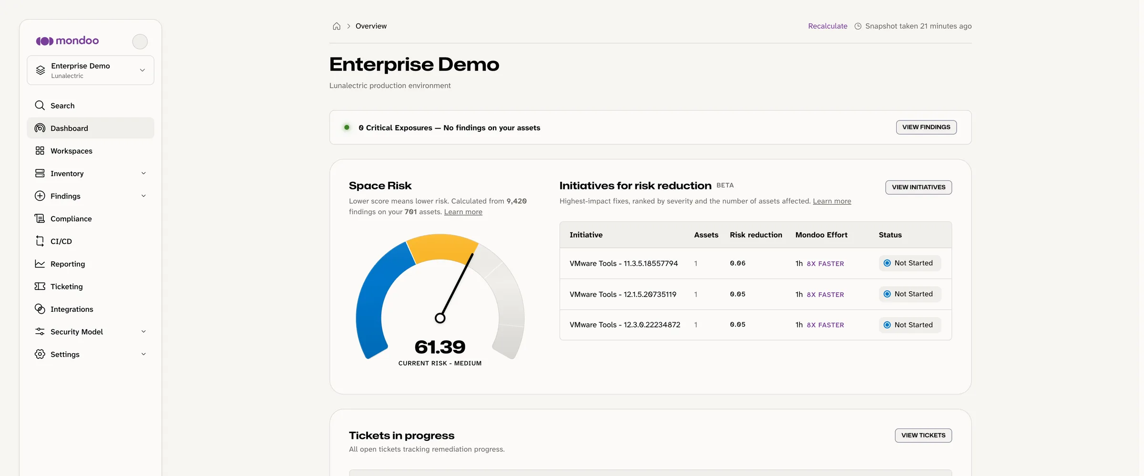The image size is (1144, 476).
Task: Click Not Started status for VMware Tools 12.1.5.20735119
Action: coord(909,294)
